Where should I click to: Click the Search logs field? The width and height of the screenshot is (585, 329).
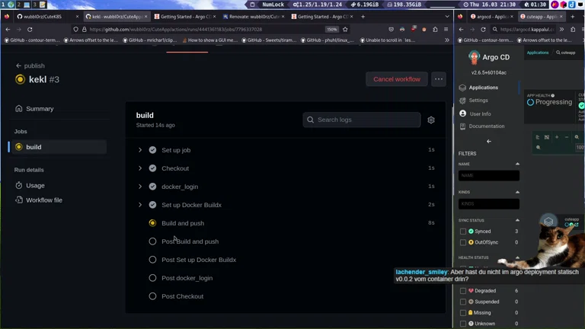[x=361, y=120]
